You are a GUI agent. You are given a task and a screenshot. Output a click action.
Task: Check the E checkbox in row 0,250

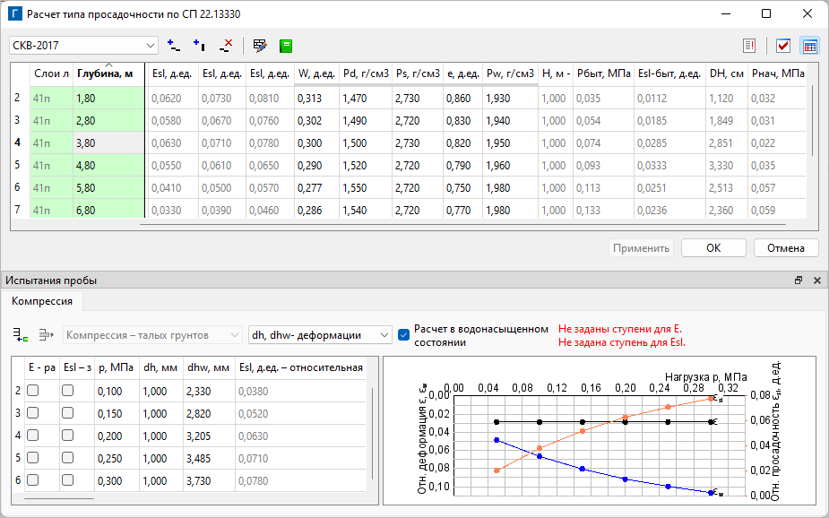coord(33,458)
